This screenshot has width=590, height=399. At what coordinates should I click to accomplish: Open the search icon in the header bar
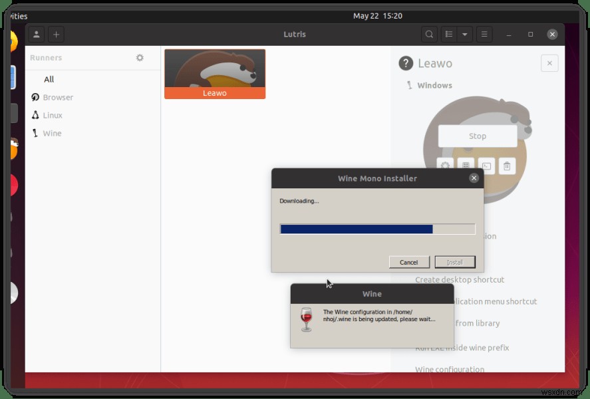428,34
